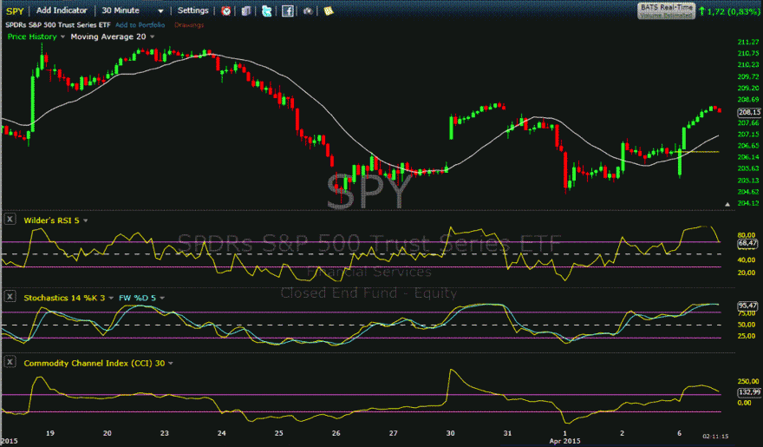Click the Price History label
763x447 pixels.
click(31, 36)
